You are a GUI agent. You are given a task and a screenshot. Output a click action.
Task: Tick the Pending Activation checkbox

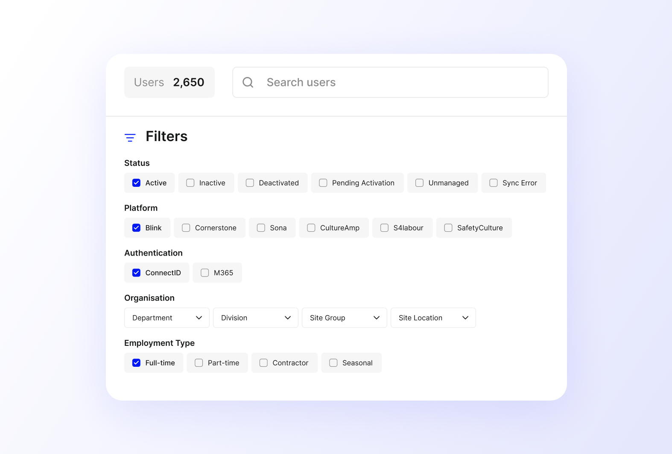(x=323, y=183)
